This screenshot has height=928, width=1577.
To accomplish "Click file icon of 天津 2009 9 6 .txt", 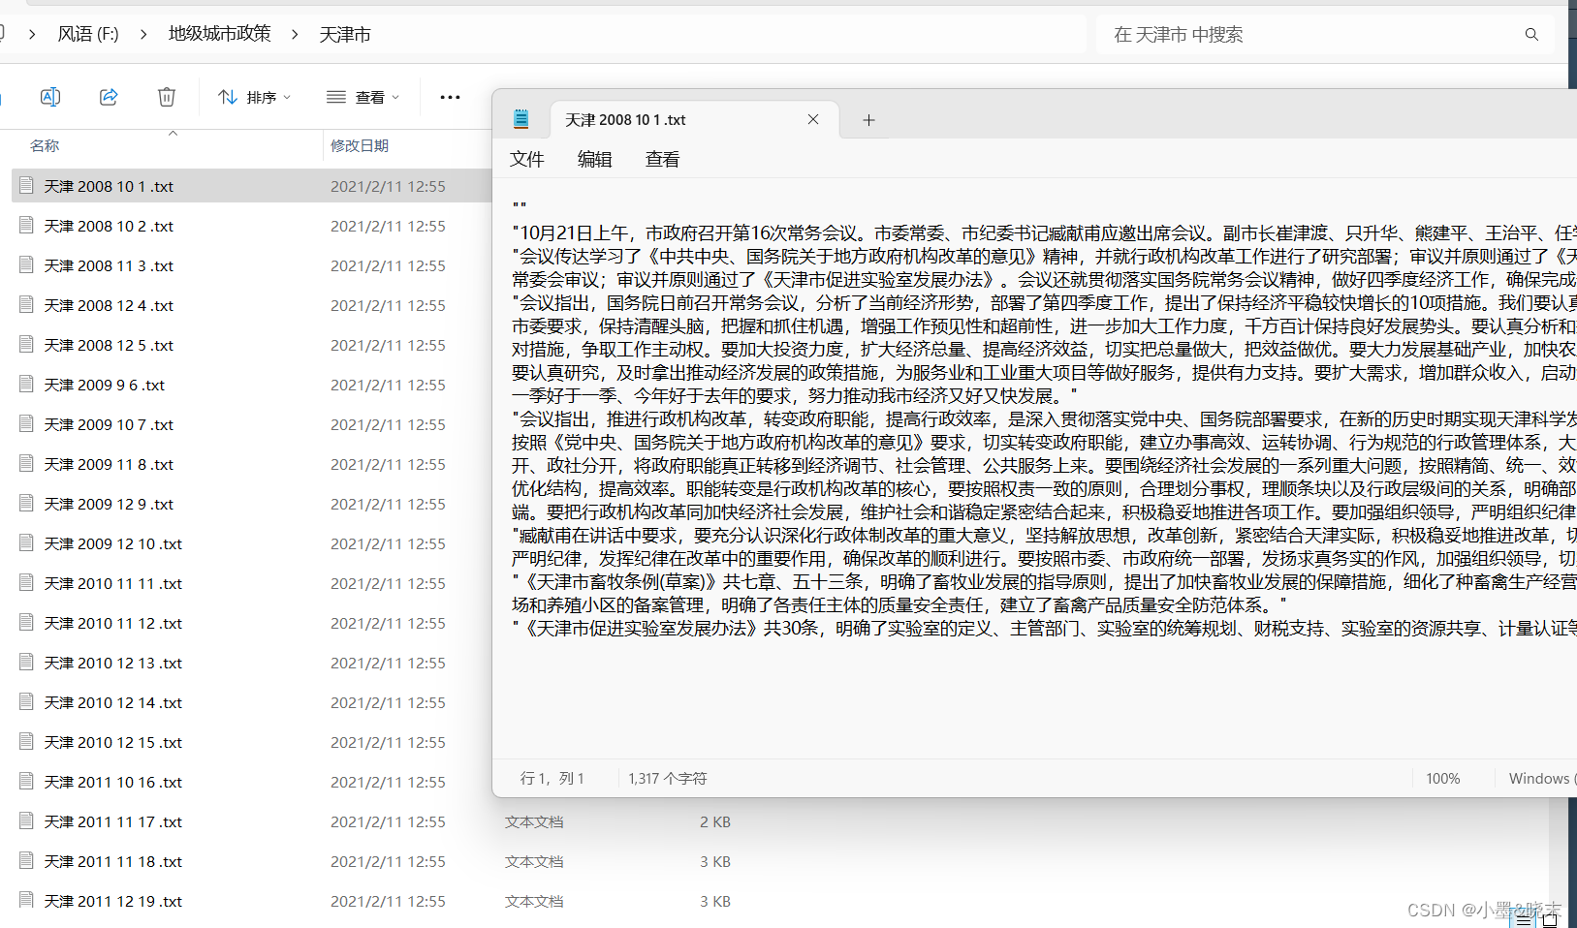I will pos(27,384).
